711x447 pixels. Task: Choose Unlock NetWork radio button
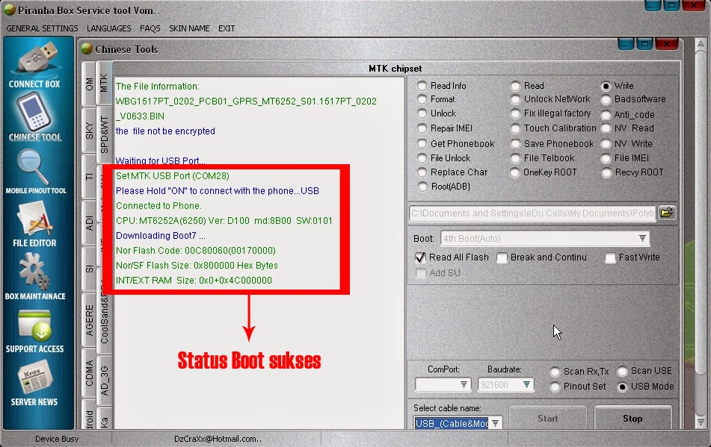(x=515, y=99)
